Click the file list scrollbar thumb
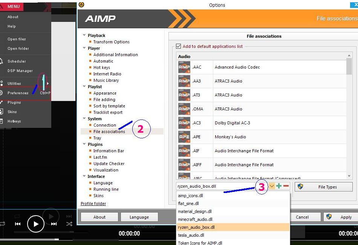358x245 pixels. (x=349, y=66)
